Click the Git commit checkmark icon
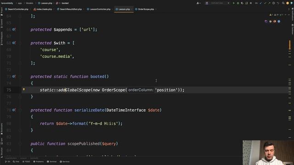The height and width of the screenshot is (165, 294). click(265, 3)
